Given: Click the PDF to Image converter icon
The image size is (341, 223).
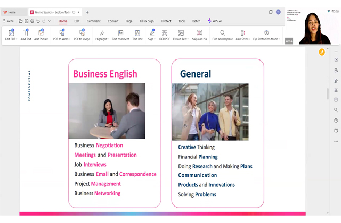Looking at the screenshot, I should tap(82, 33).
